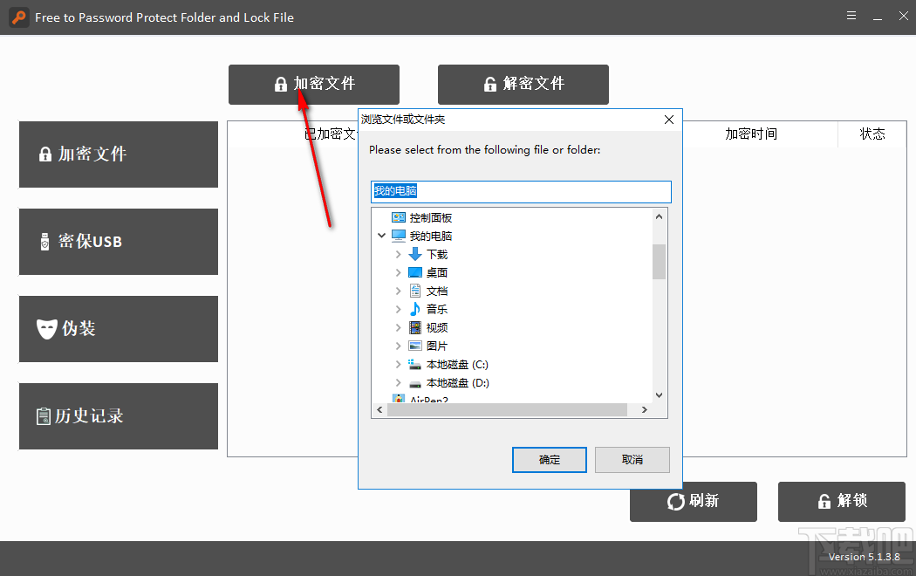Click the refresh icon on 刷新 button
The width and height of the screenshot is (916, 576).
pyautogui.click(x=676, y=502)
